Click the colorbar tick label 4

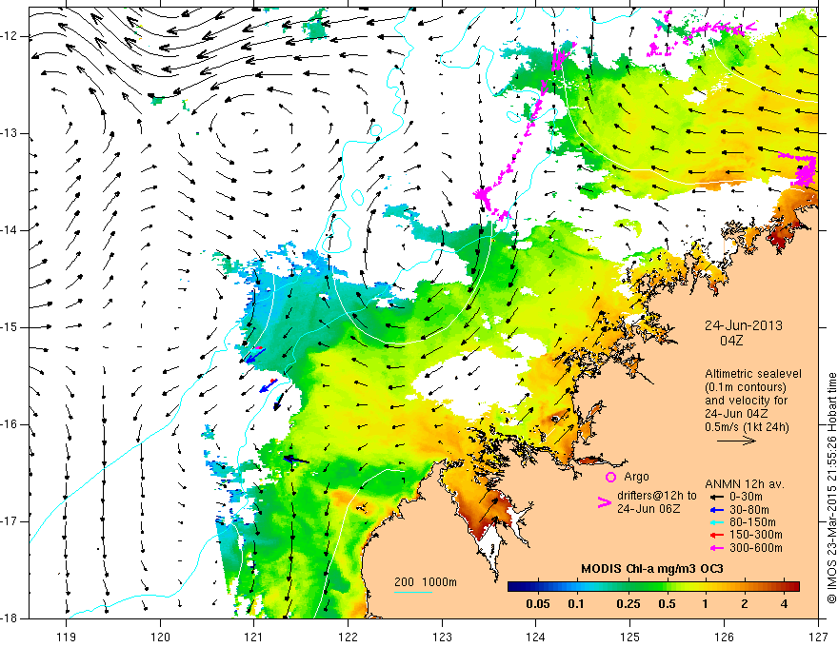pyautogui.click(x=784, y=604)
